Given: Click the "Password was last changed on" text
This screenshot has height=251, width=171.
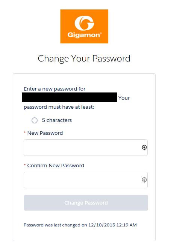Looking at the screenshot, I should (55, 225).
